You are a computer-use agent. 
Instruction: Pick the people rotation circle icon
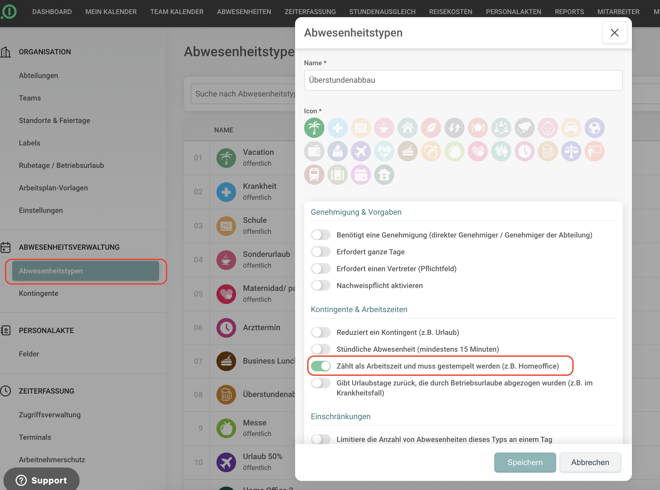(x=501, y=128)
